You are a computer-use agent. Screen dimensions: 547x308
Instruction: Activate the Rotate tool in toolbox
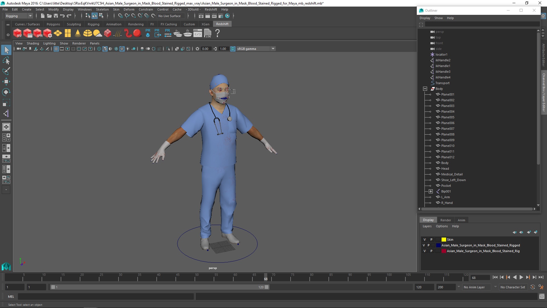point(6,92)
